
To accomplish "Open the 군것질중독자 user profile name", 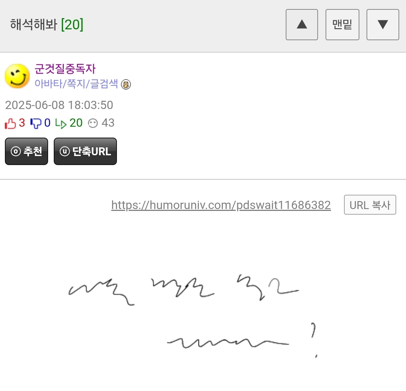I will tap(65, 69).
